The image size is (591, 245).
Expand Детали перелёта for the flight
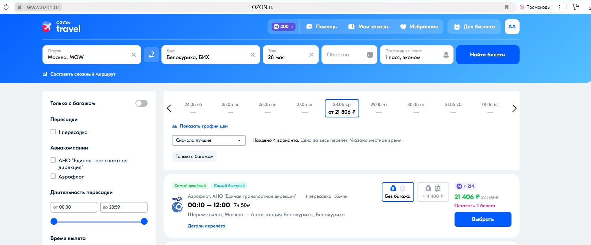point(207,226)
